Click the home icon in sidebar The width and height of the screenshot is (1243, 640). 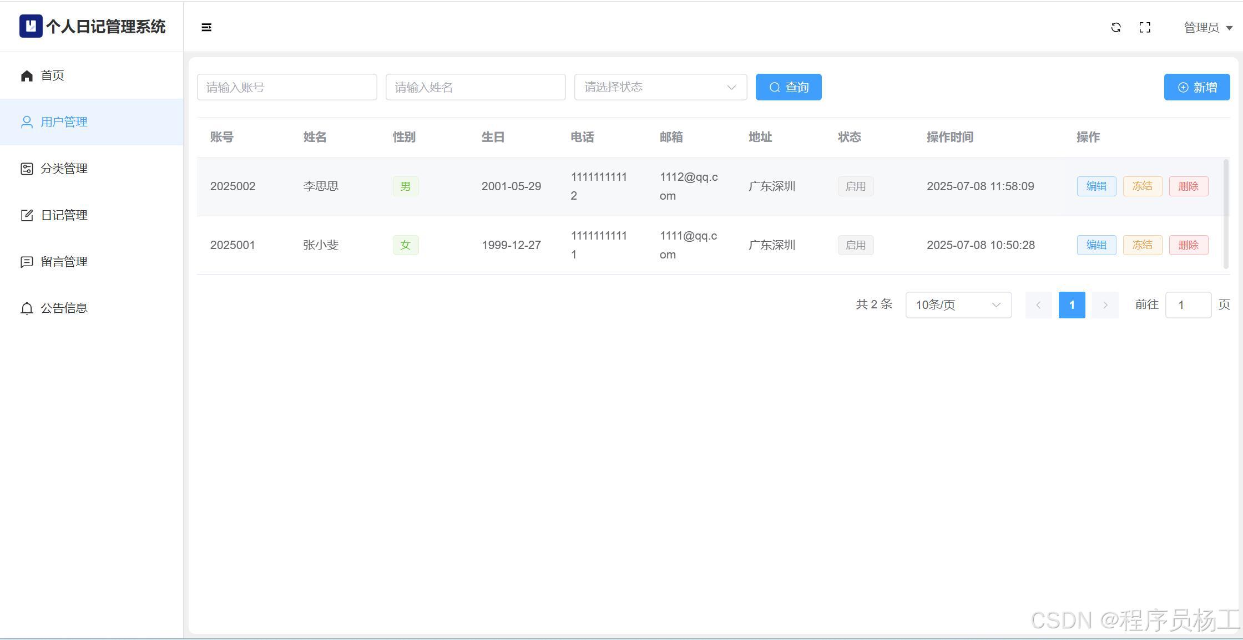tap(27, 75)
